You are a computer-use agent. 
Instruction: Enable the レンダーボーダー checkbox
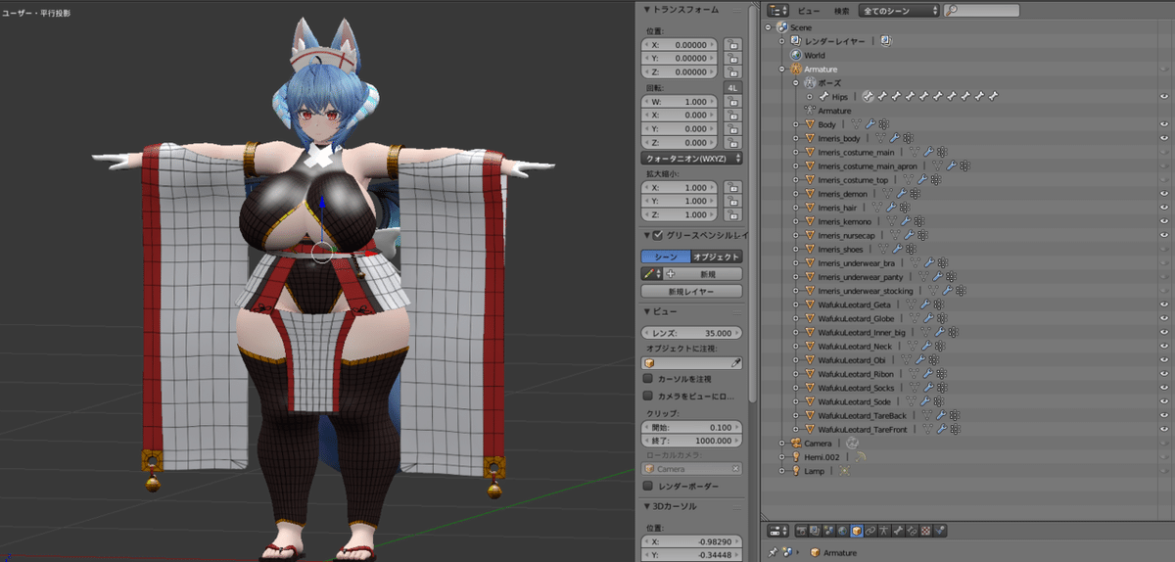tap(647, 486)
